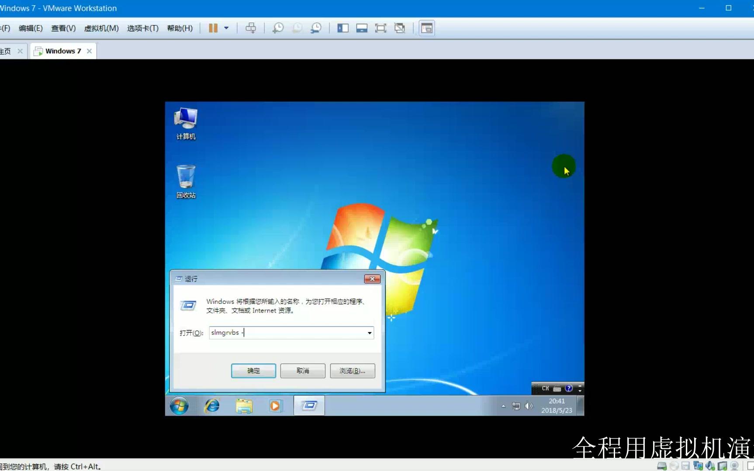Close the 运行 dialog
The image size is (754, 471).
point(372,279)
